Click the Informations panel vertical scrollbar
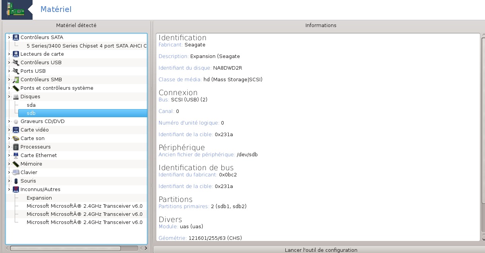Image resolution: width=485 pixels, height=253 pixels. [483, 135]
